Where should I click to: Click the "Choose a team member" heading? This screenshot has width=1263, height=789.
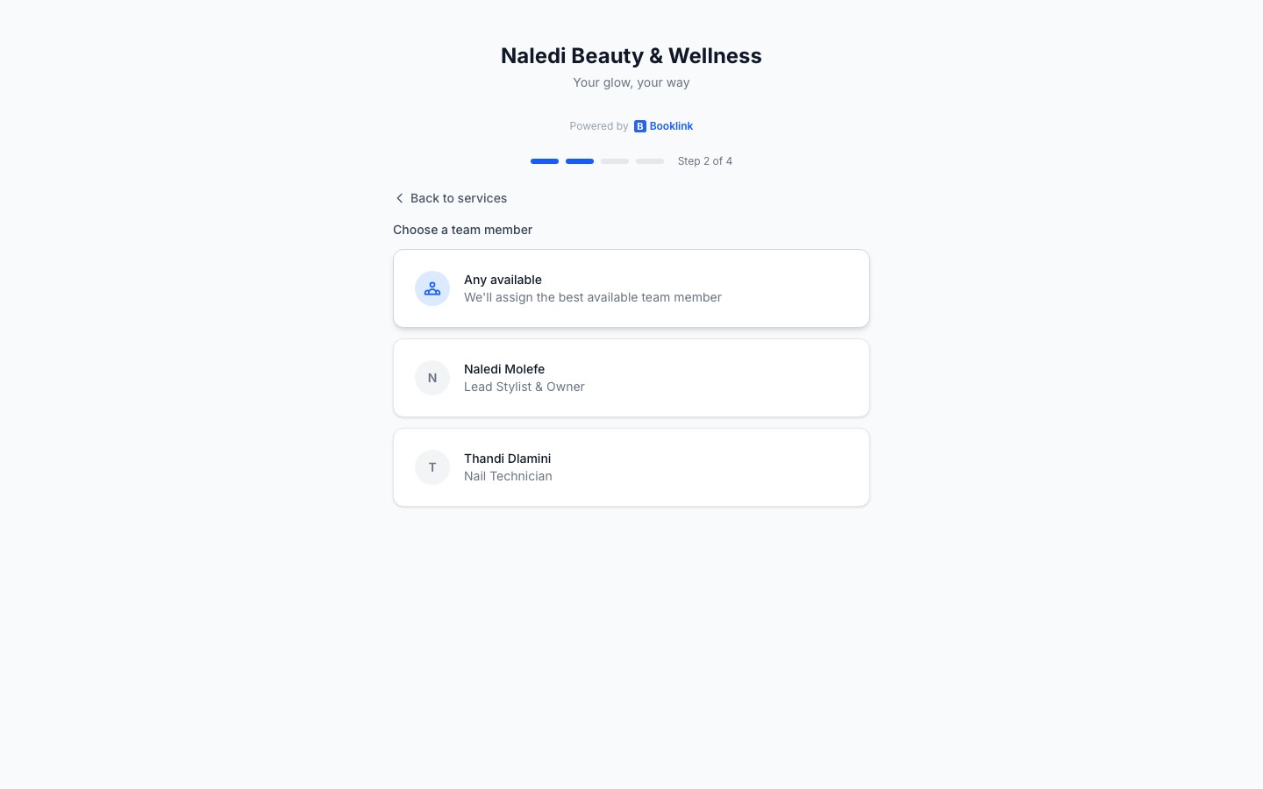coord(462,230)
